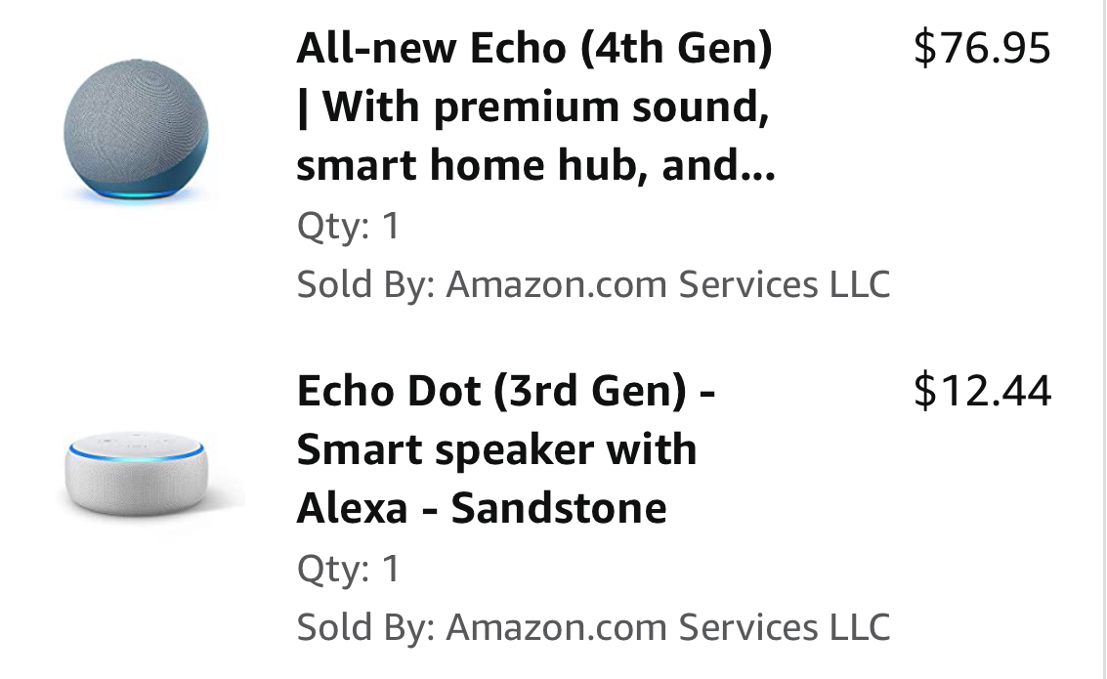Click the 'Smart speaker with' title line
1107x679 pixels.
click(x=496, y=449)
